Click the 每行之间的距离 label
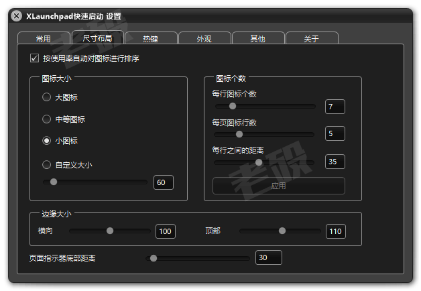The image size is (421, 291). (238, 150)
